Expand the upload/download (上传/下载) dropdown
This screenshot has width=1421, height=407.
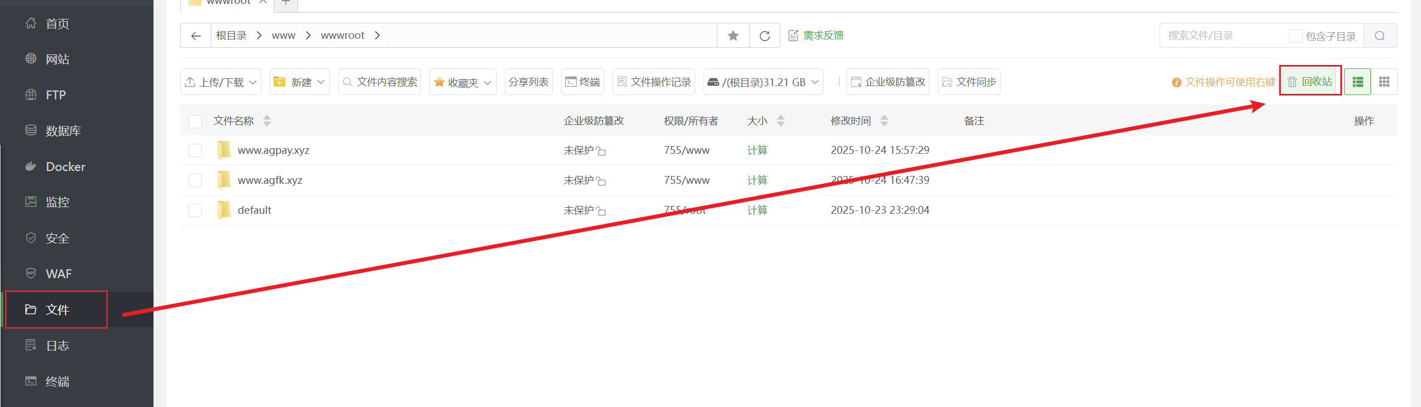coord(221,82)
